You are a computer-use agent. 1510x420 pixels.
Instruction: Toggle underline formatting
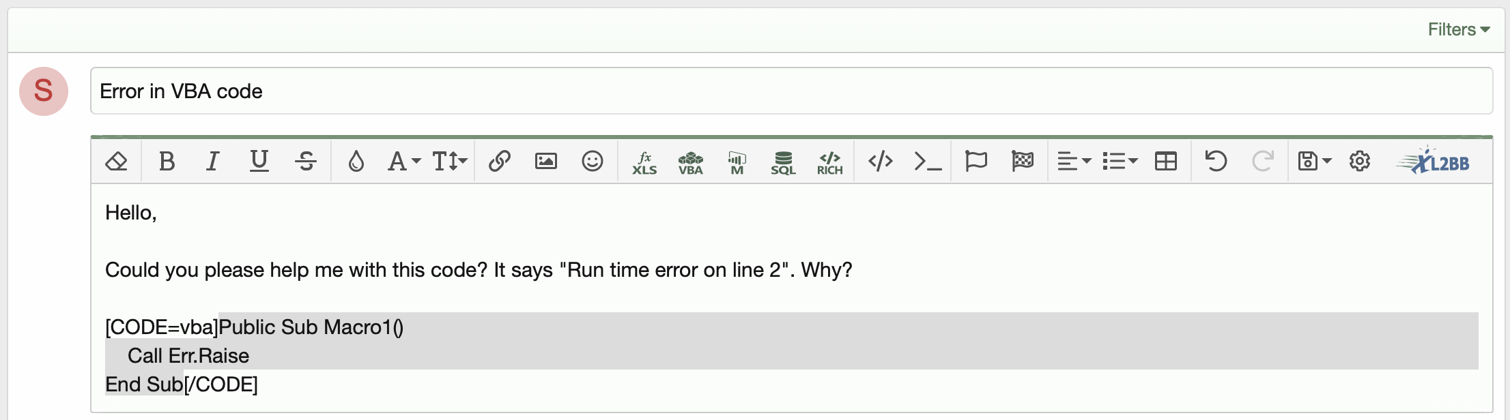click(259, 162)
